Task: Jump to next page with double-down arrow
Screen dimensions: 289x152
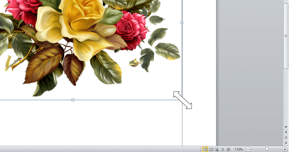Action: [x=286, y=143]
